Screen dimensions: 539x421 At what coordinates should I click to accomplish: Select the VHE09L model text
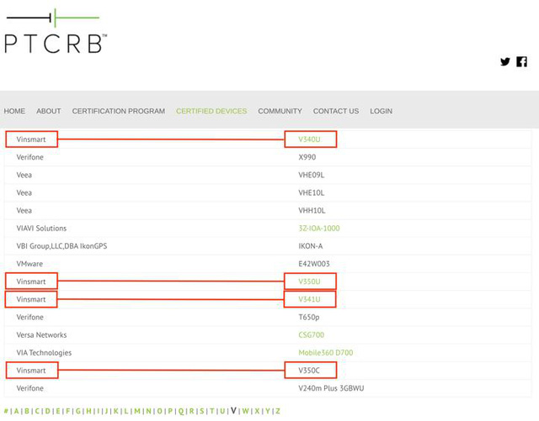(x=311, y=175)
